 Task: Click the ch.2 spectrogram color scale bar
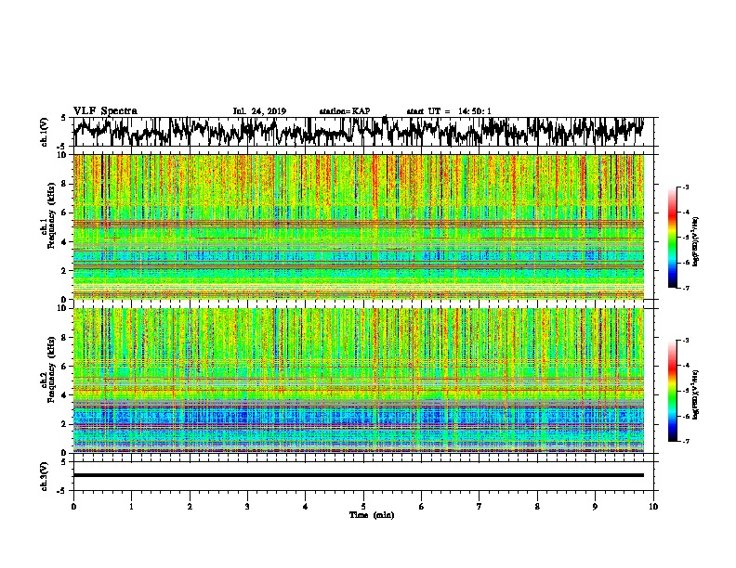click(672, 391)
